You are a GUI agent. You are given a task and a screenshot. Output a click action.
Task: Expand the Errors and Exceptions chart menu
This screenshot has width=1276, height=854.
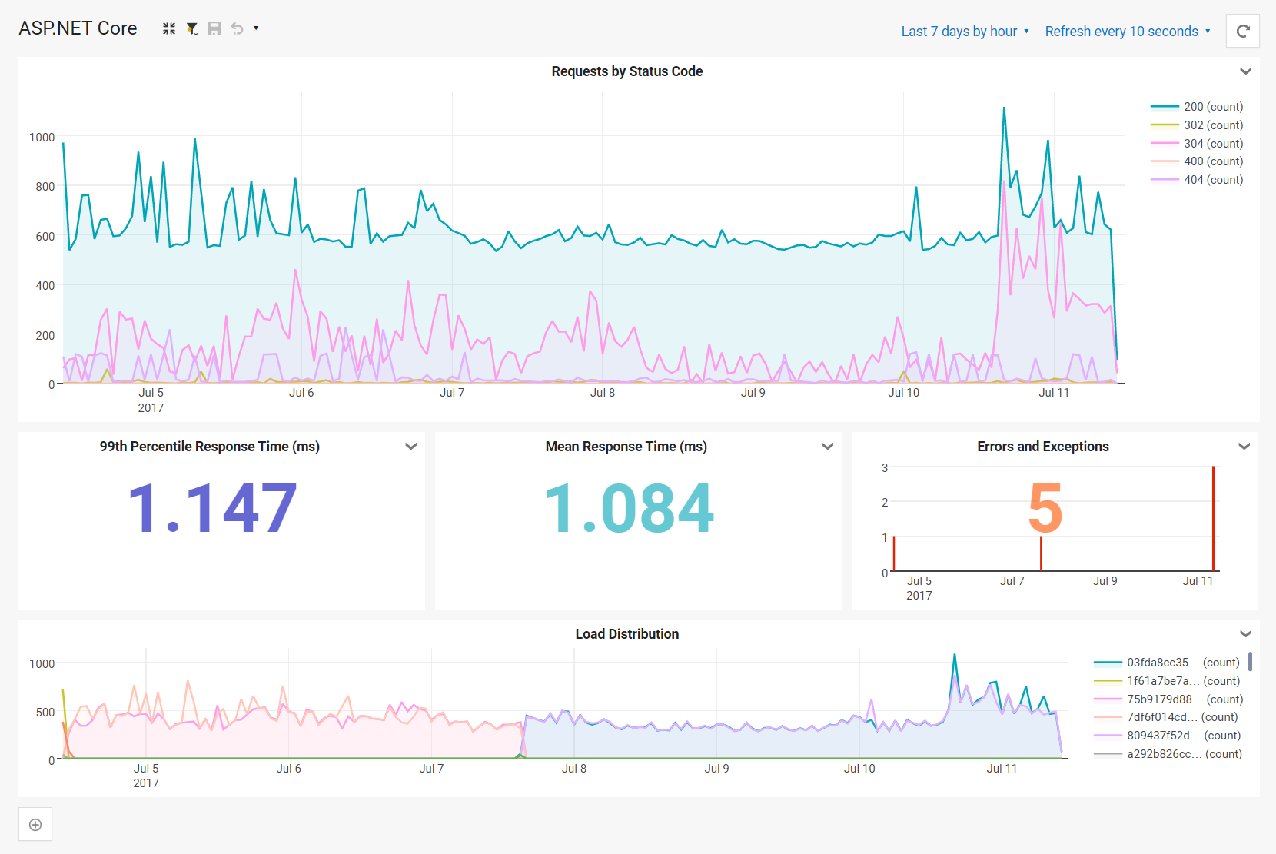point(1244,447)
